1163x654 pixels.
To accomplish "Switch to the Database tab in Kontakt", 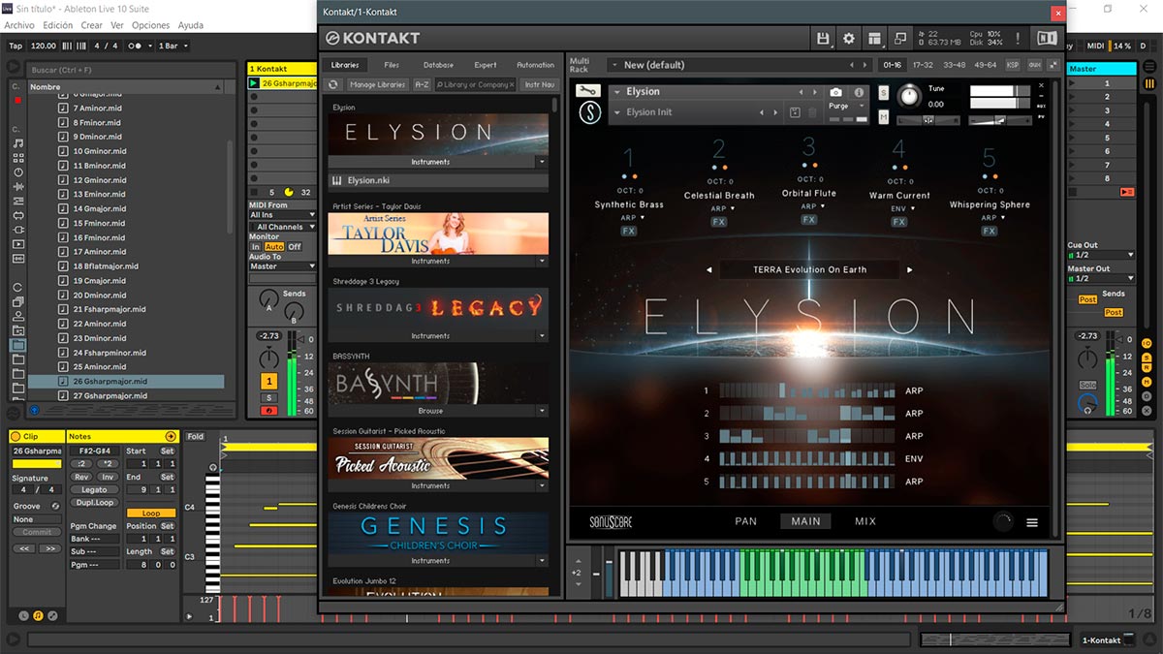I will pyautogui.click(x=438, y=65).
